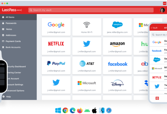Click the home icon next to All items
The image size is (167, 114).
3,17
